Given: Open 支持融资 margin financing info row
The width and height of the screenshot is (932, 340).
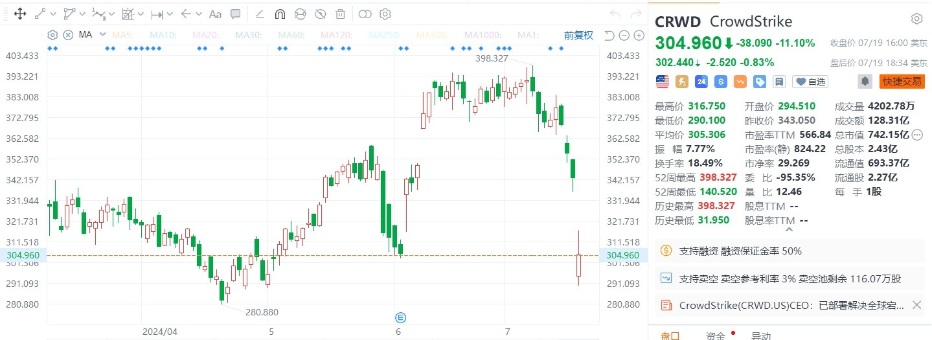Looking at the screenshot, I should pos(790,251).
